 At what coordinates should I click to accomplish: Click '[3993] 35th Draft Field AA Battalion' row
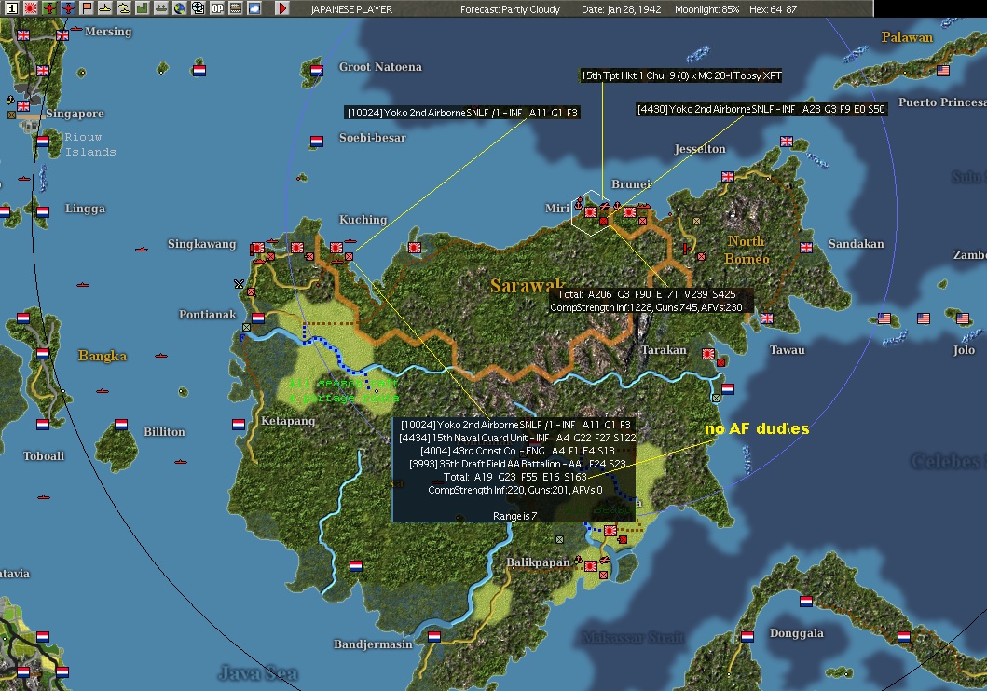coord(517,464)
